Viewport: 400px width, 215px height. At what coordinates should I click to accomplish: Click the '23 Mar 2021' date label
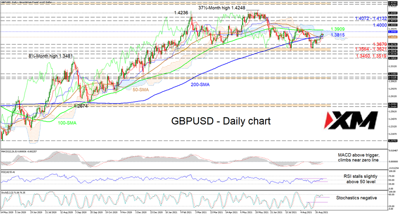pos(216,212)
